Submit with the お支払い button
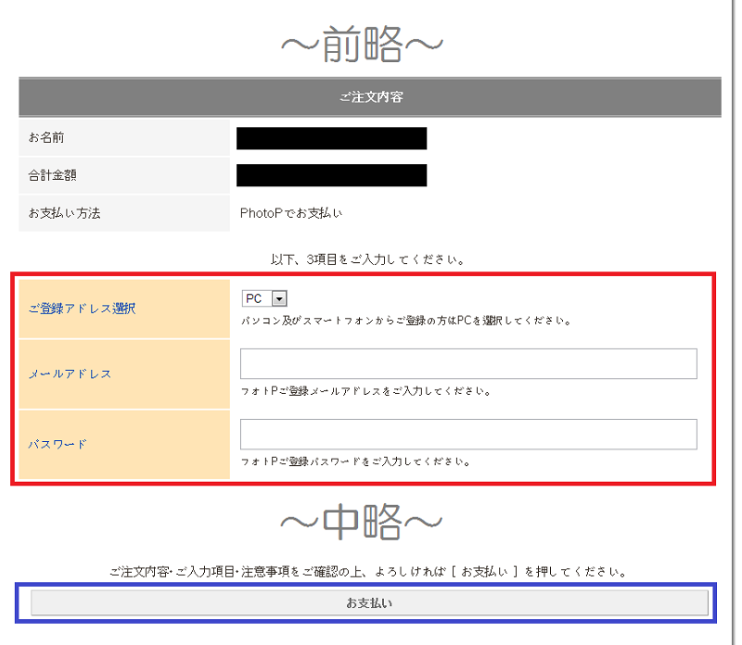The width and height of the screenshot is (742, 645). [x=369, y=603]
